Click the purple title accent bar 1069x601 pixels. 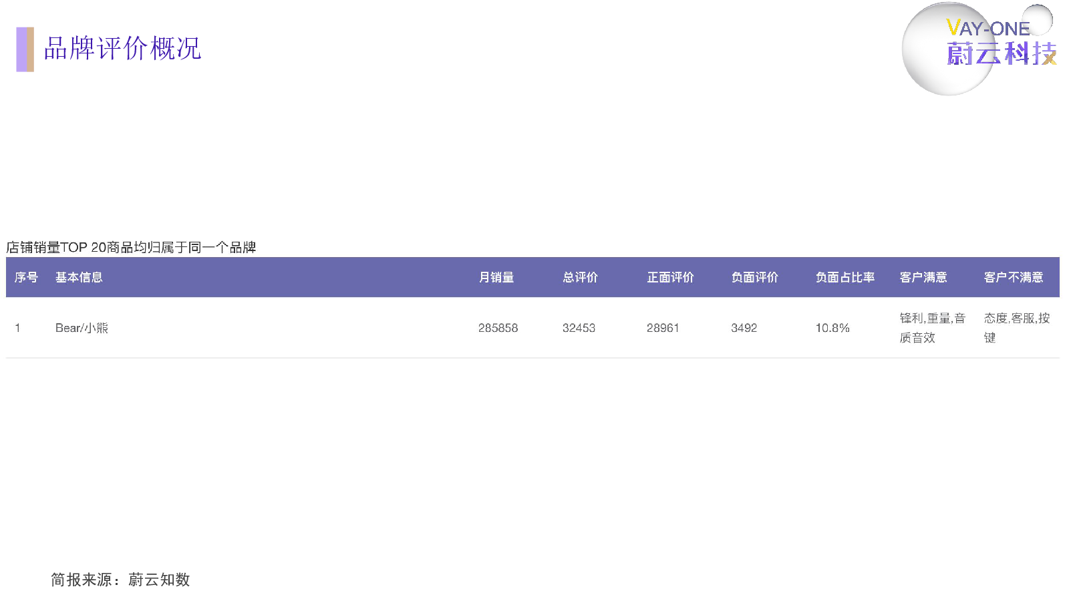pyautogui.click(x=25, y=49)
